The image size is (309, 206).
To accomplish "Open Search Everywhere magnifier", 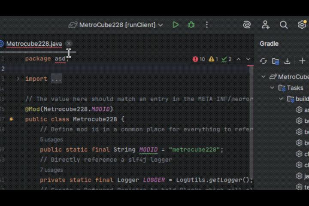I will point(284,25).
